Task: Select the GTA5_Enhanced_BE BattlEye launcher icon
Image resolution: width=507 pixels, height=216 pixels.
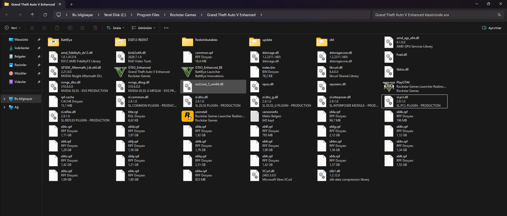Action: point(188,72)
